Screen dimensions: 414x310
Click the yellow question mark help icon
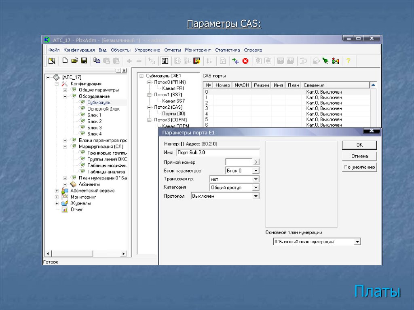pos(348,61)
